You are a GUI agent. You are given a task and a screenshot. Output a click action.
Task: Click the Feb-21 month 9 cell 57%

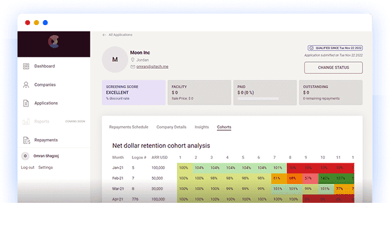point(311,178)
